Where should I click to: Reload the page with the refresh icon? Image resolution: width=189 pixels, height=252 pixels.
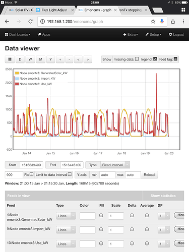[30, 21]
